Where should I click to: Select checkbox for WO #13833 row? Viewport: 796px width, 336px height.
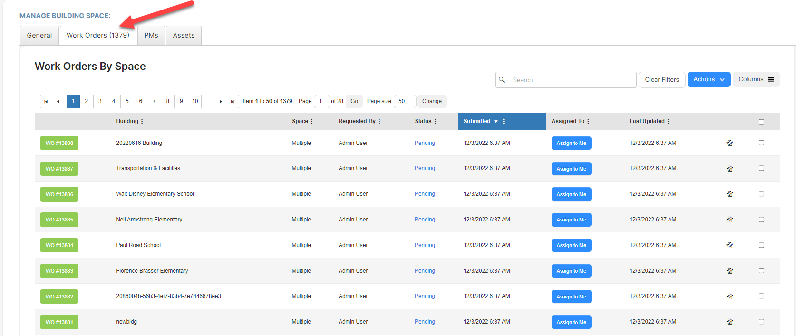click(x=761, y=270)
